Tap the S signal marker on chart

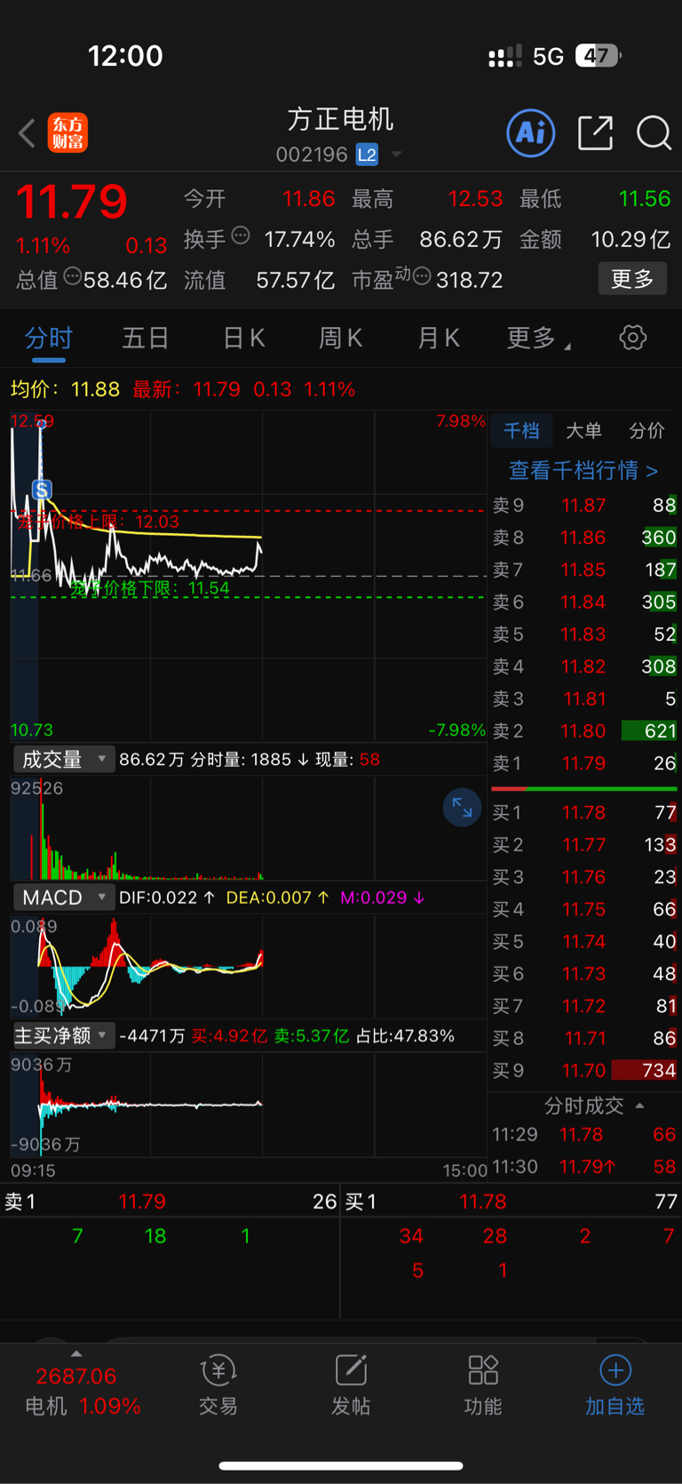(42, 489)
